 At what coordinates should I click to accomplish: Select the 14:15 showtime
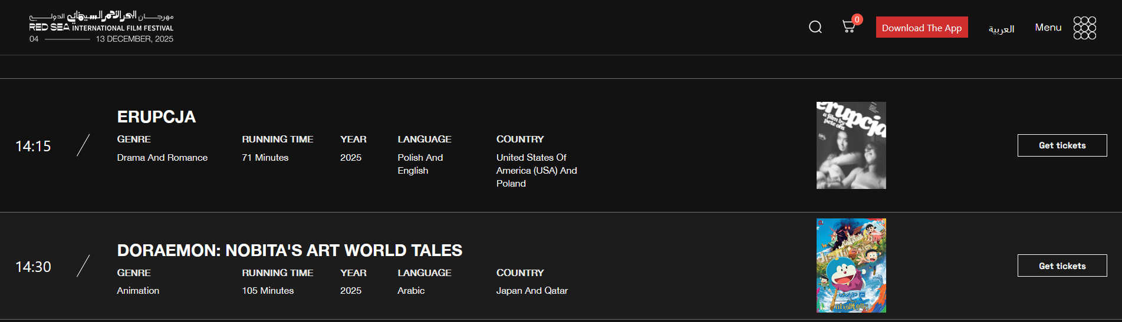33,146
